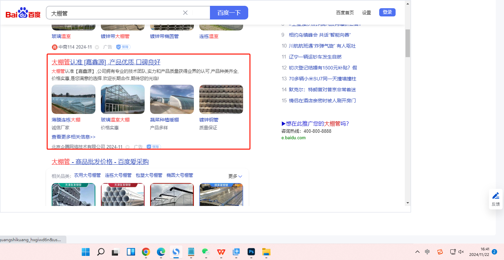Screen dimensions: 504x260
Task: Click the Baidu logo
Action: click(23, 13)
